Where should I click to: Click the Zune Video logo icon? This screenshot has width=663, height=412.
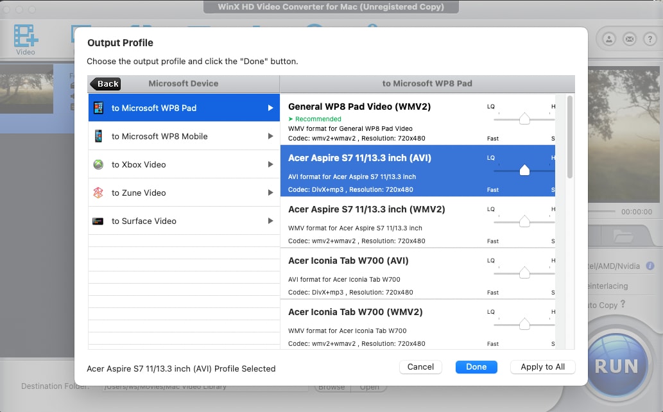[99, 193]
